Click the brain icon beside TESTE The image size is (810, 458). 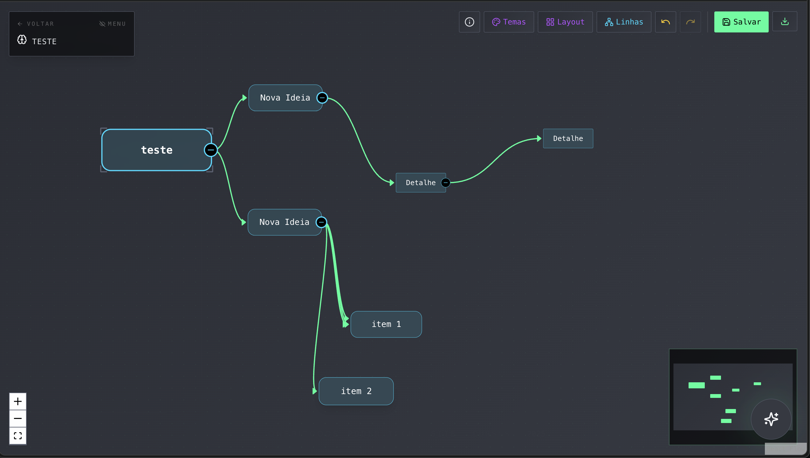click(x=22, y=40)
